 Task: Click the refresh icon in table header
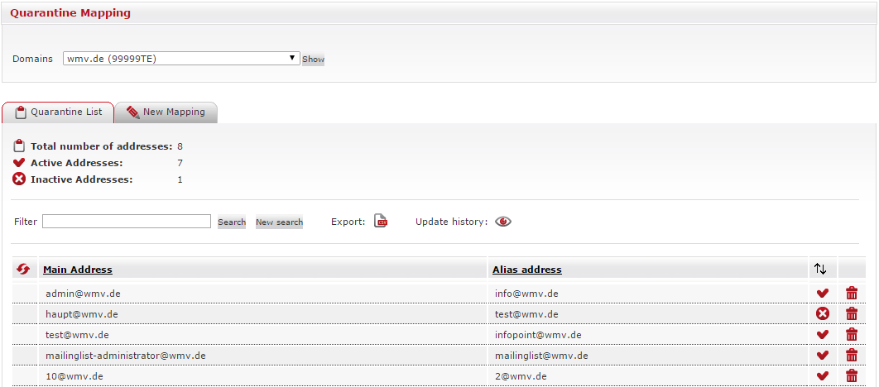pyautogui.click(x=23, y=269)
